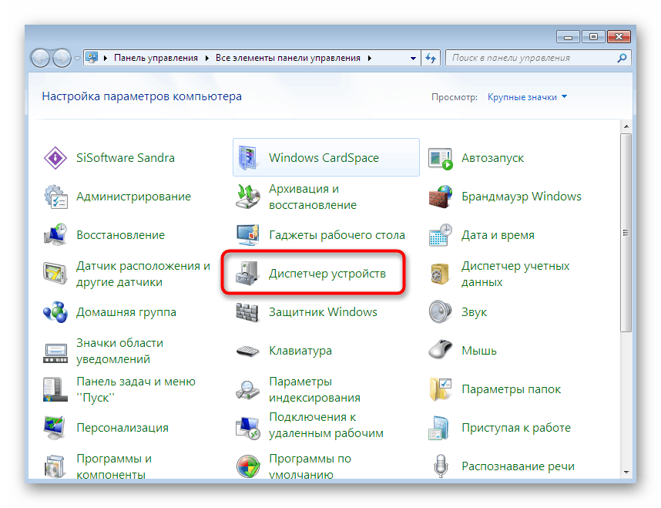This screenshot has height=508, width=661.
Task: Open Параметры папок link text
Action: tap(511, 389)
